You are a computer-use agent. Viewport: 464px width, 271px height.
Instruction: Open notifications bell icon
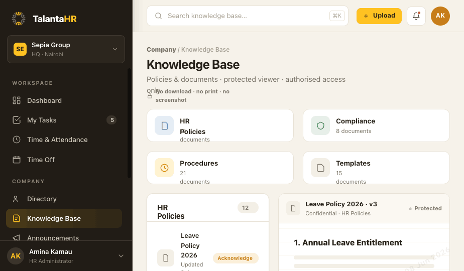tap(416, 16)
